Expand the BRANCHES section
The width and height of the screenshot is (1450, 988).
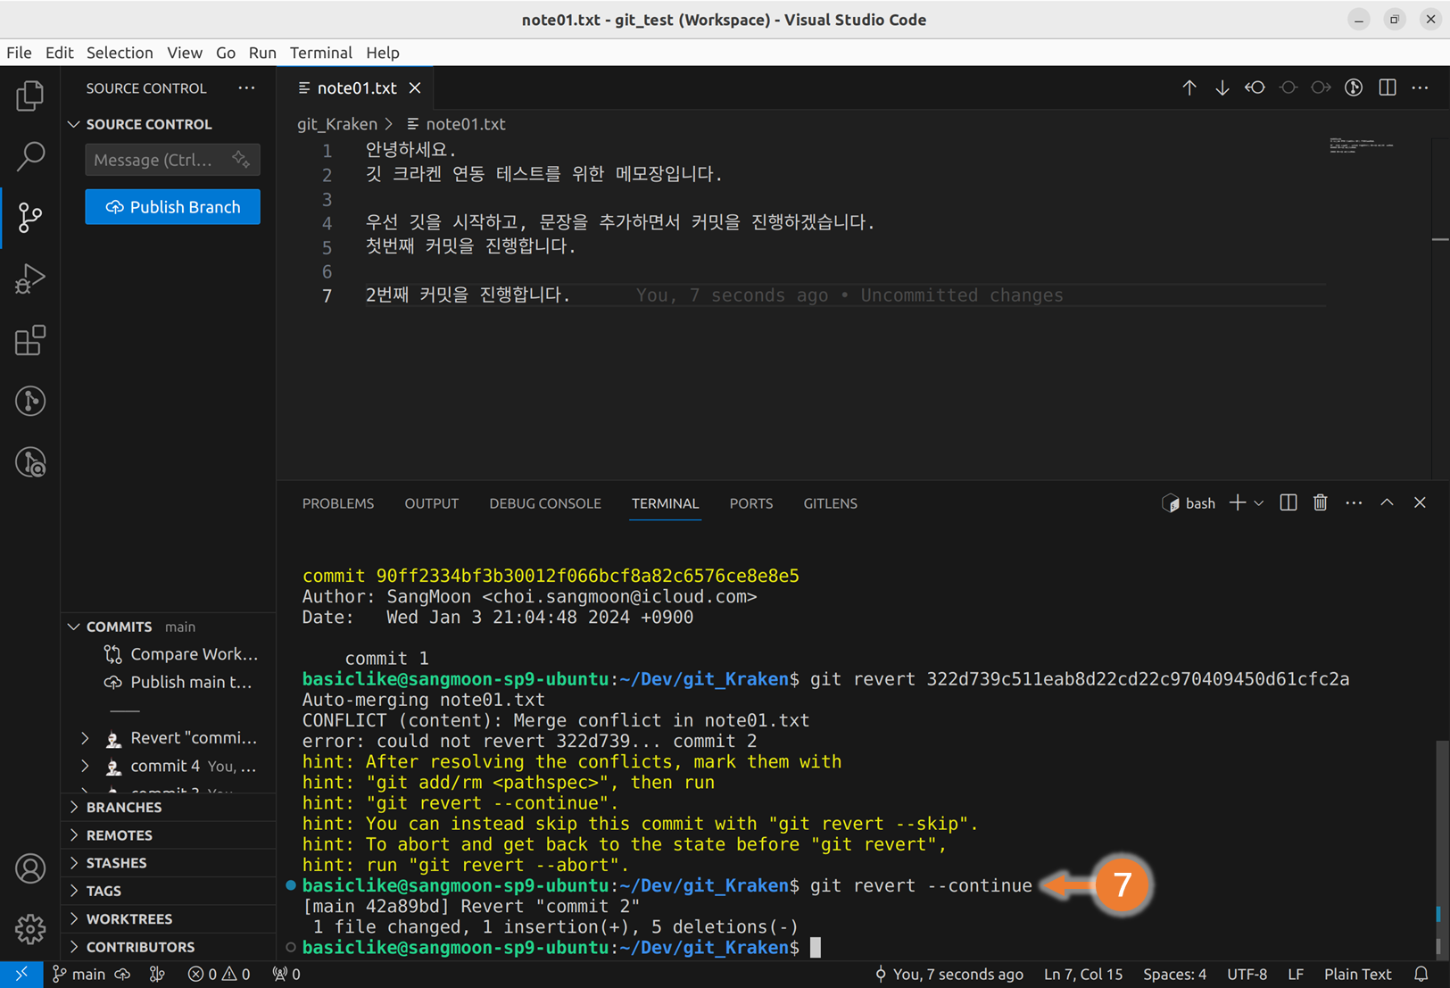168,807
